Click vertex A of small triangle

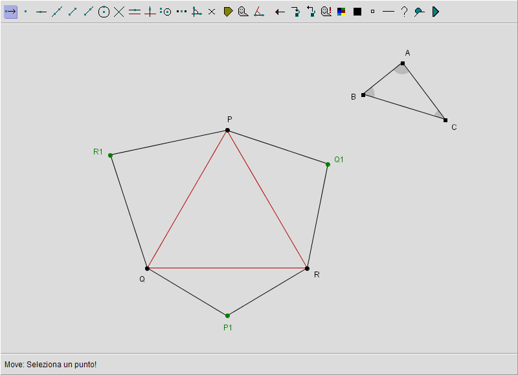403,63
